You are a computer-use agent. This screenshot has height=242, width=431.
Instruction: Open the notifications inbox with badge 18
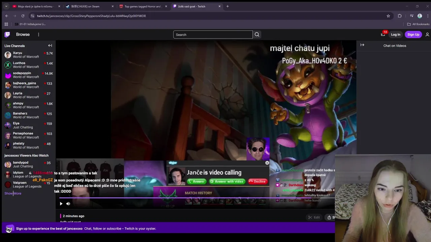tap(383, 34)
